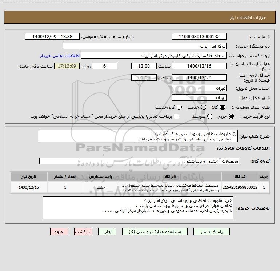
Task: Click the جزئیات اطلاعات نیاز header title
Action: 248,17
